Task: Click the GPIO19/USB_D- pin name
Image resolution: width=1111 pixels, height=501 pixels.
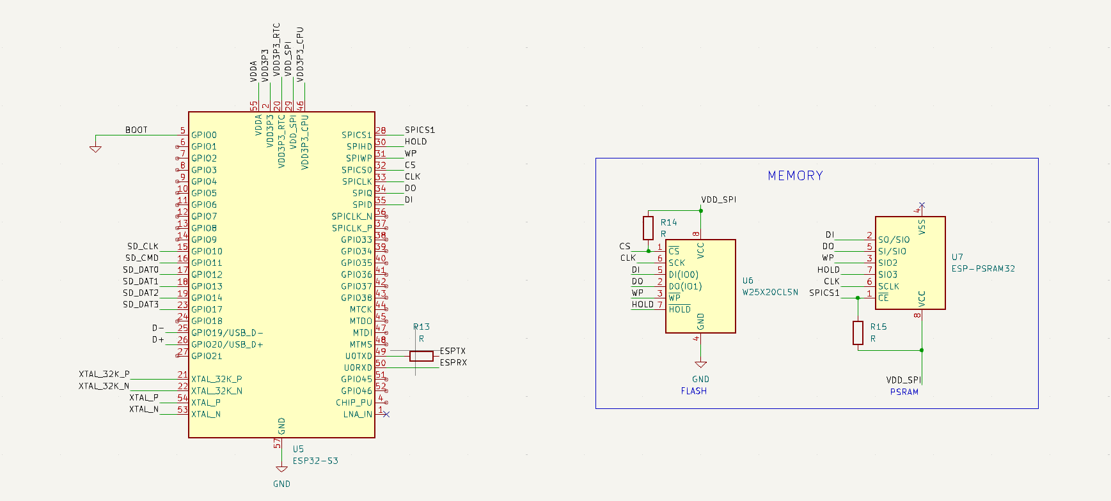Action: (x=227, y=333)
